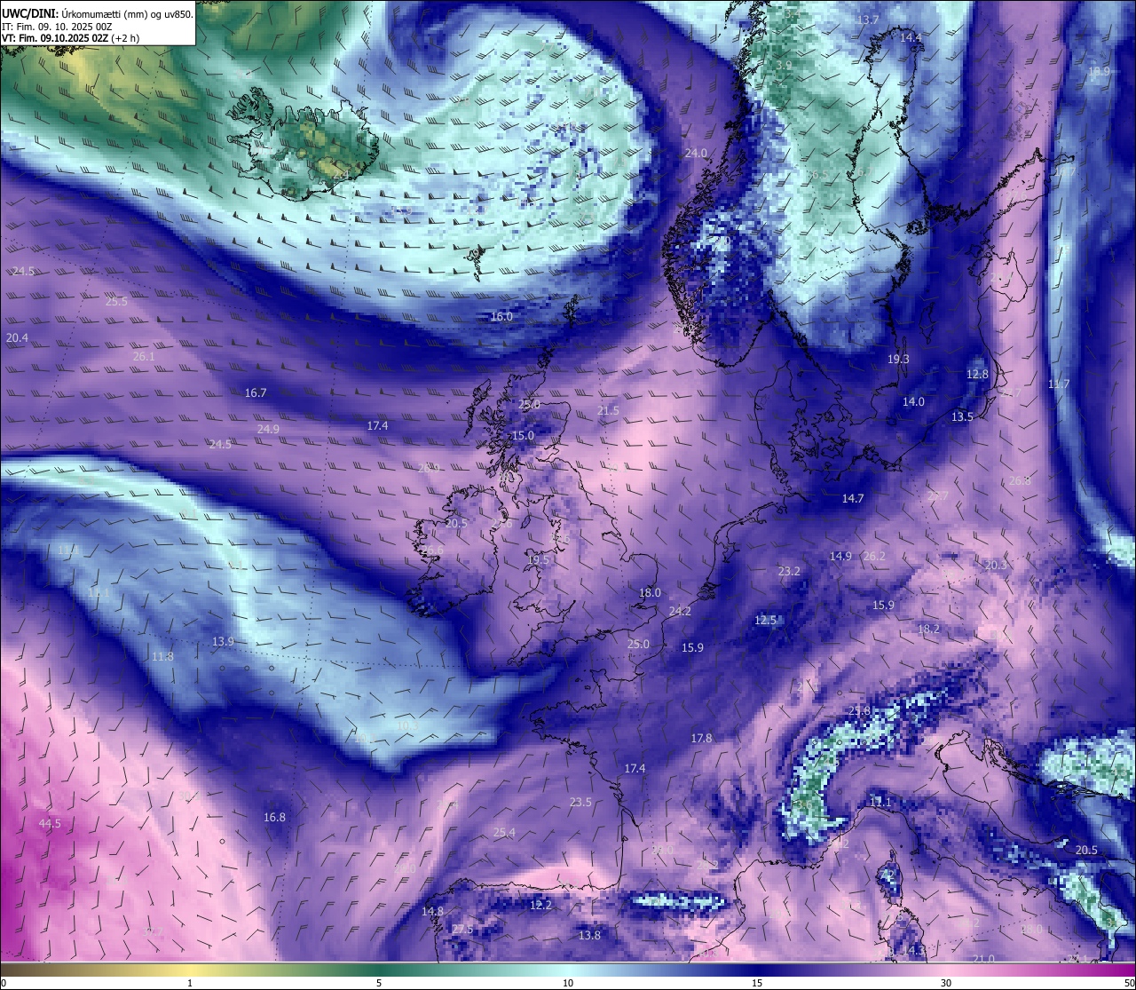Click the 14.0 value label
The height and width of the screenshot is (990, 1136).
tap(913, 401)
